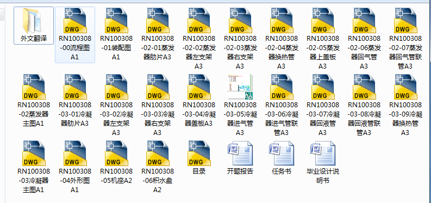Select the RN100308-03-03冷凝器右支架A3 DWG icon
The image size is (431, 203).
(x=158, y=87)
